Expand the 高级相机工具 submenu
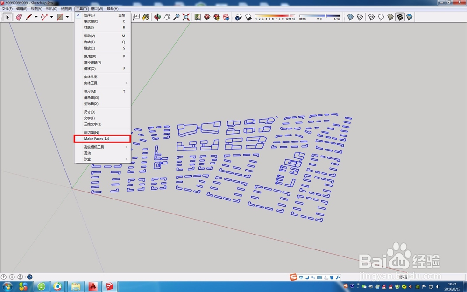The image size is (467, 292). pyautogui.click(x=102, y=147)
